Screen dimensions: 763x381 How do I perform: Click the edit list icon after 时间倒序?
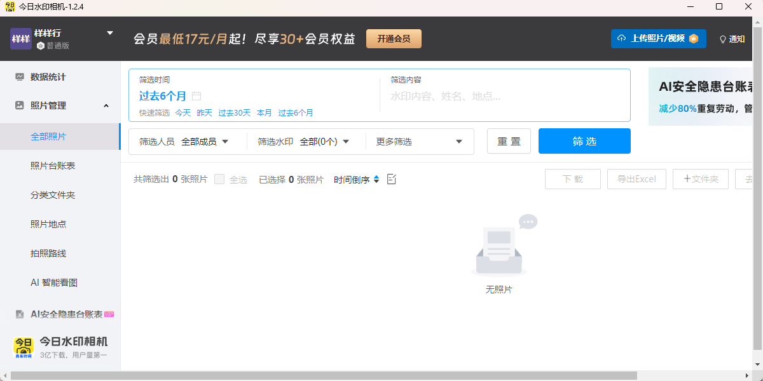[x=392, y=180]
